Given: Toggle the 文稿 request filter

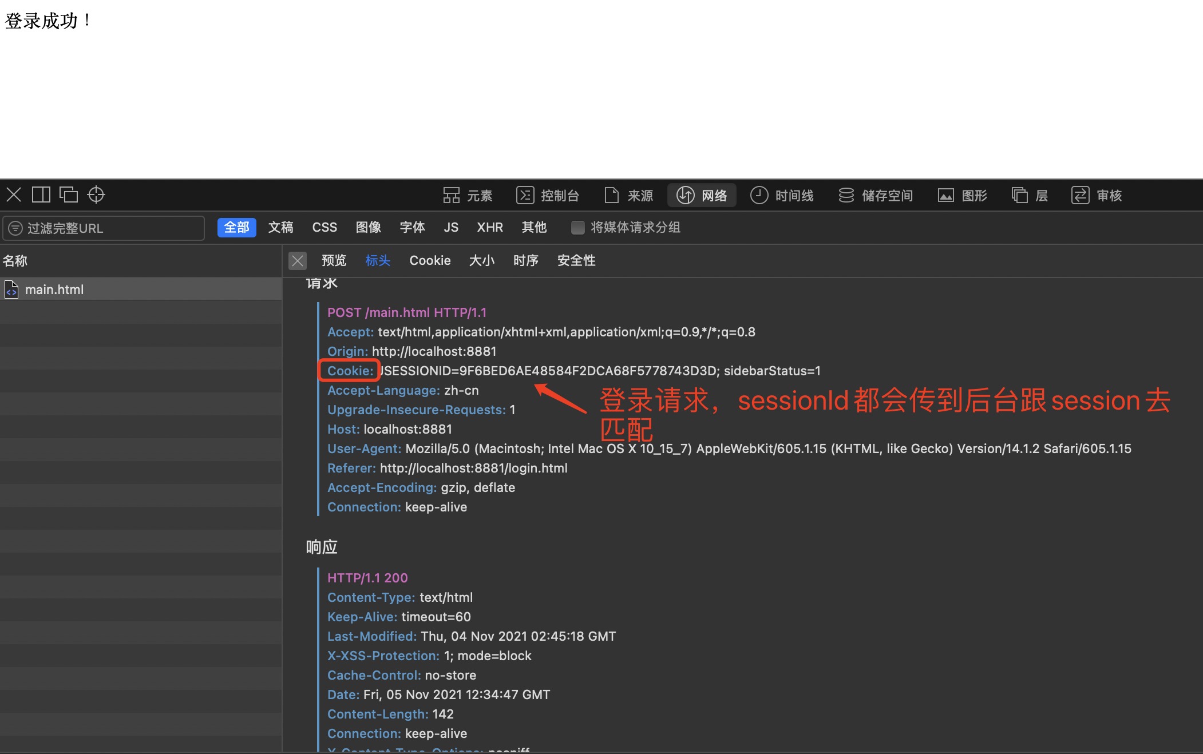Looking at the screenshot, I should [x=280, y=227].
